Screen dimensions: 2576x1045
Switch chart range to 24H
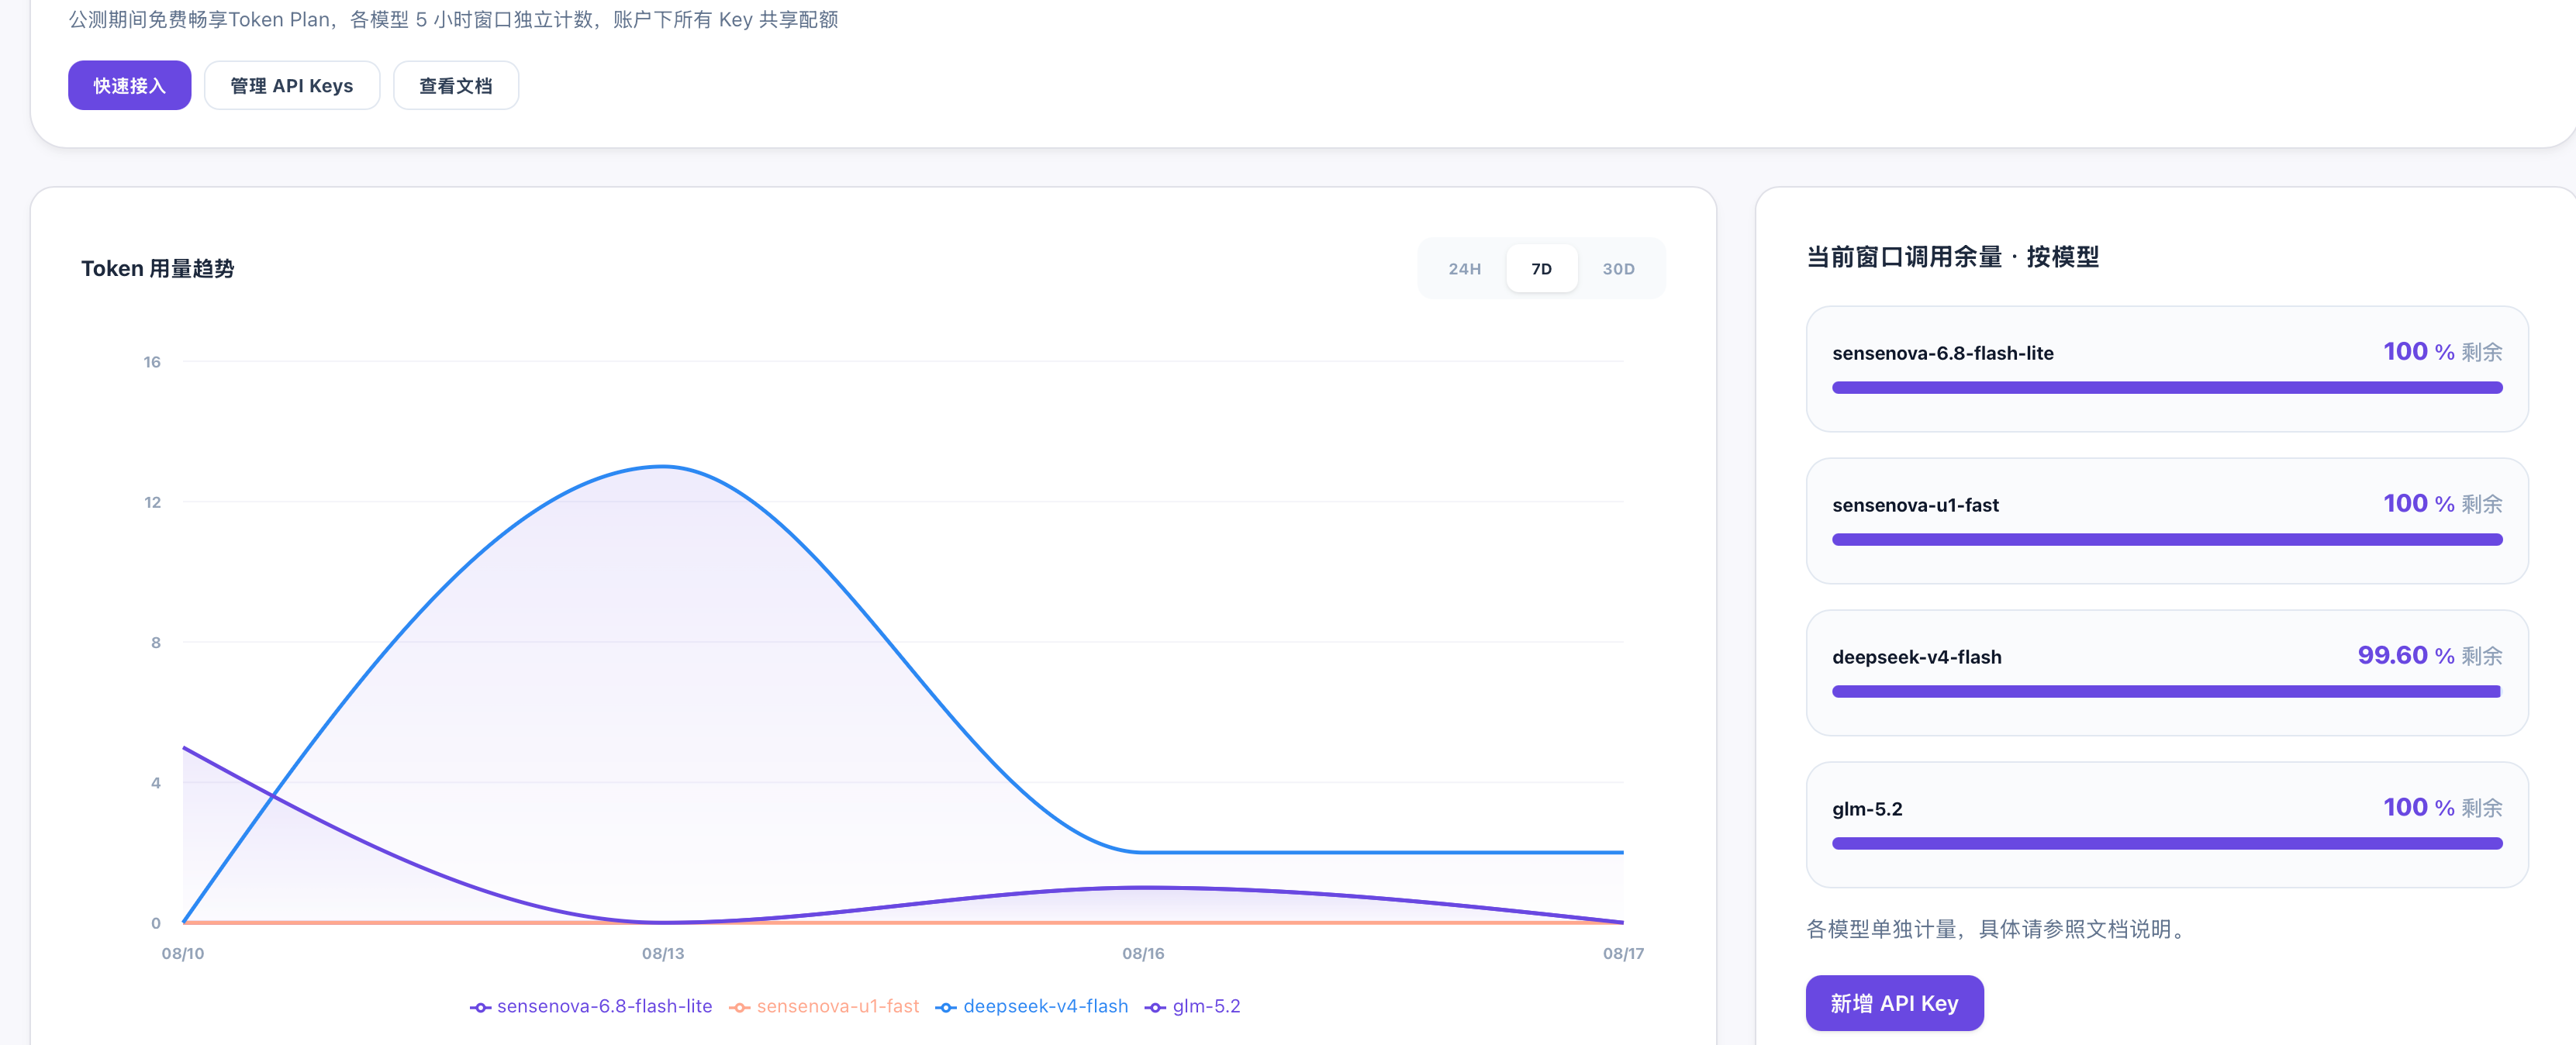coord(1465,269)
